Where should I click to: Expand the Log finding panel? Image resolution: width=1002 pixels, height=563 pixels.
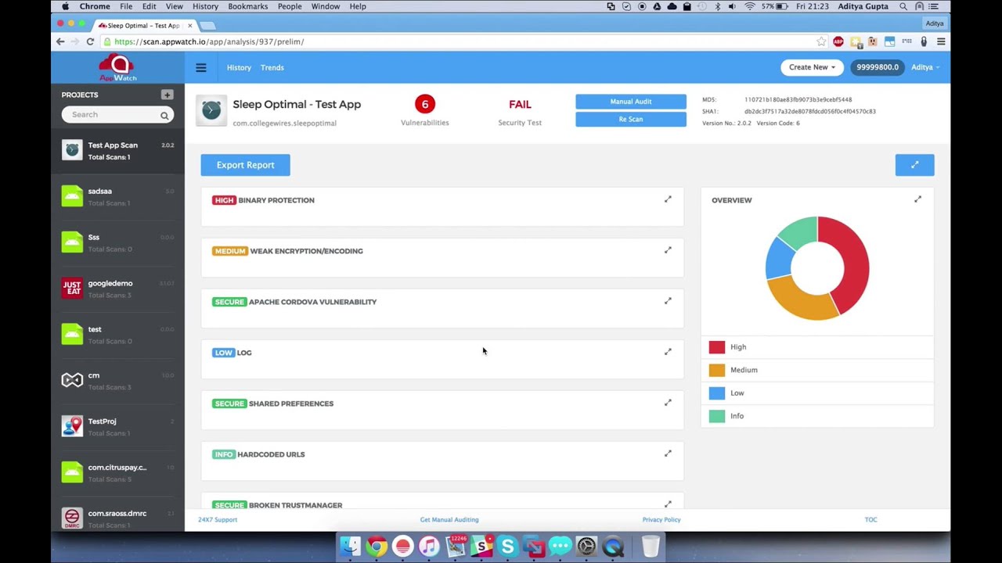668,352
